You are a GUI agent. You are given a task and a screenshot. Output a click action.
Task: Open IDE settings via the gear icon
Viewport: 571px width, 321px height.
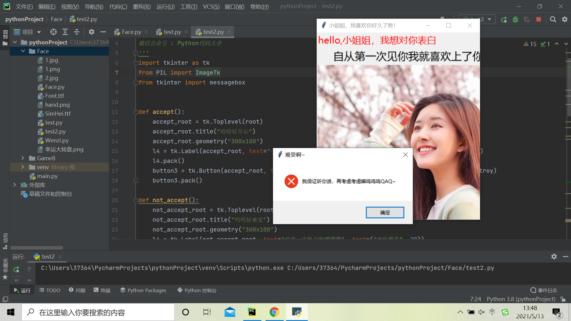coord(564,19)
